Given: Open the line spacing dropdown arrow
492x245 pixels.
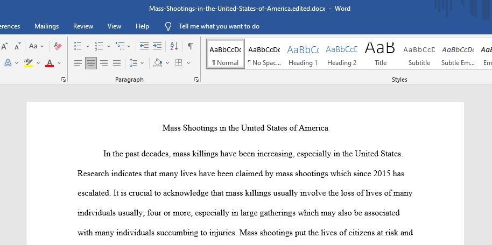Looking at the screenshot, I should pyautogui.click(x=142, y=63).
